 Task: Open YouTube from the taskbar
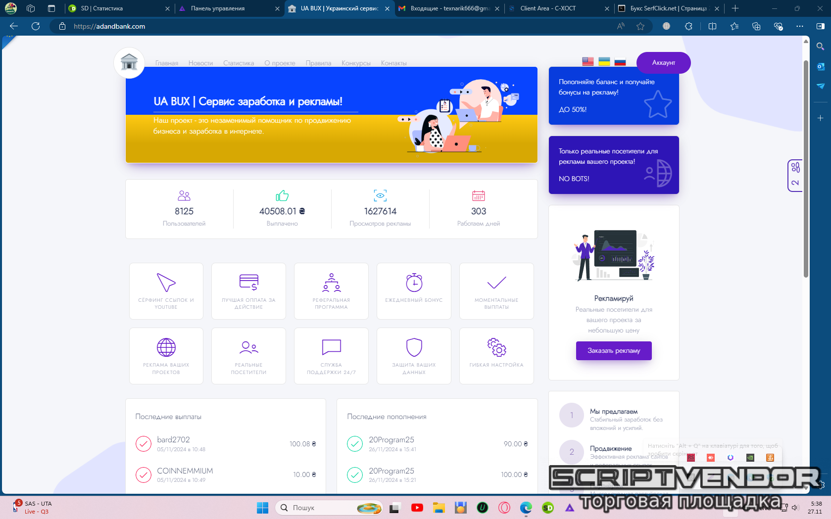(x=417, y=508)
